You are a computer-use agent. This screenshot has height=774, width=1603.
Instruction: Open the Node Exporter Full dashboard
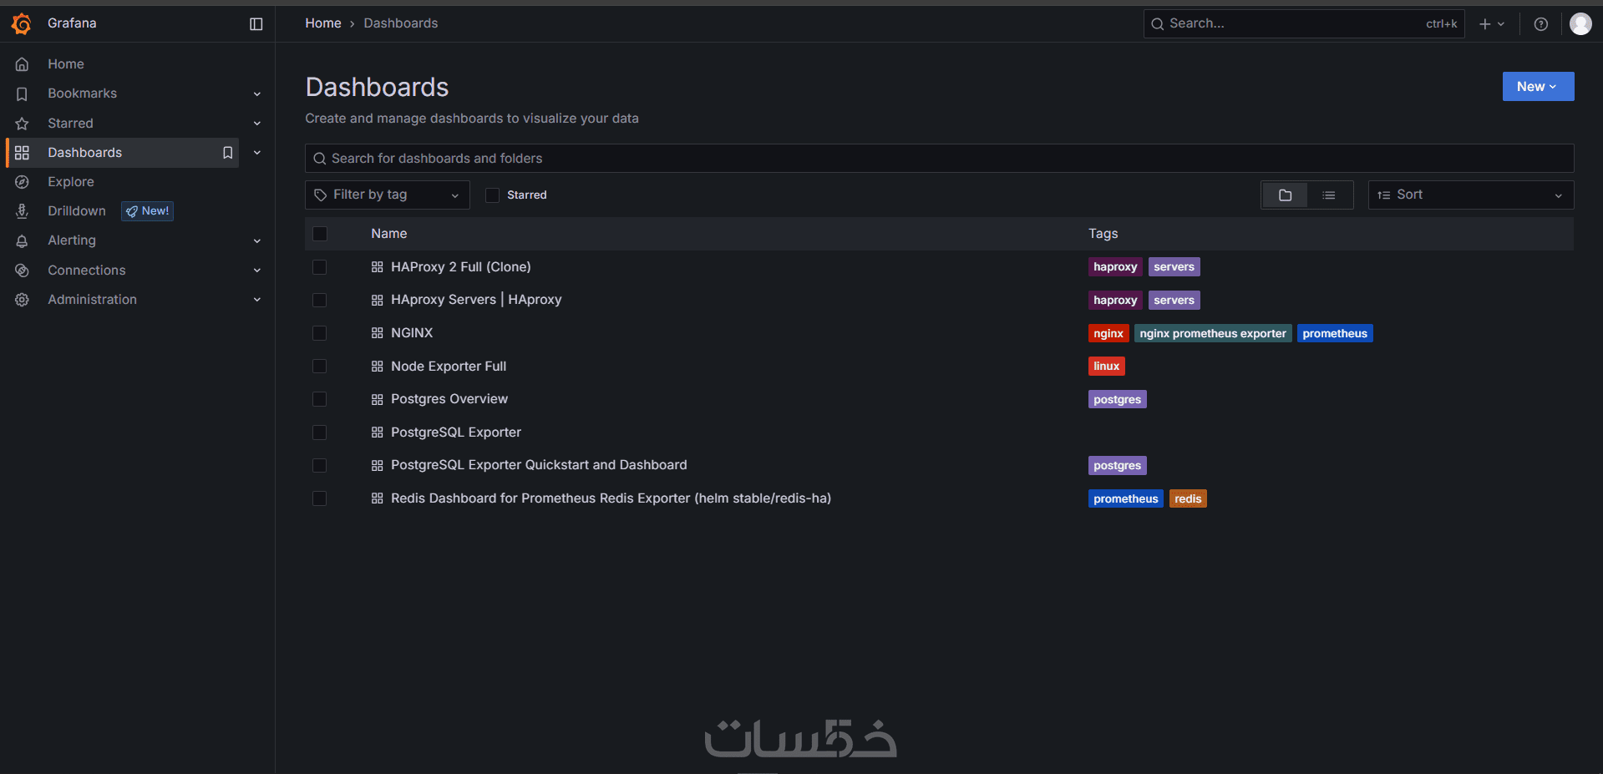(x=449, y=367)
